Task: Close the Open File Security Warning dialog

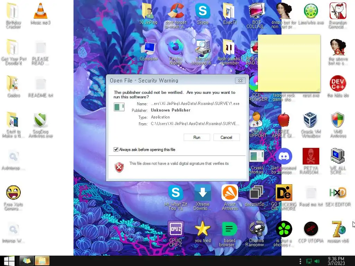Action: [x=240, y=80]
